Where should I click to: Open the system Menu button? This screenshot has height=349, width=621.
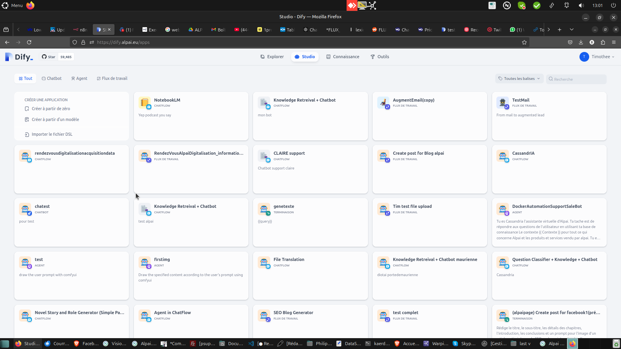pos(12,5)
